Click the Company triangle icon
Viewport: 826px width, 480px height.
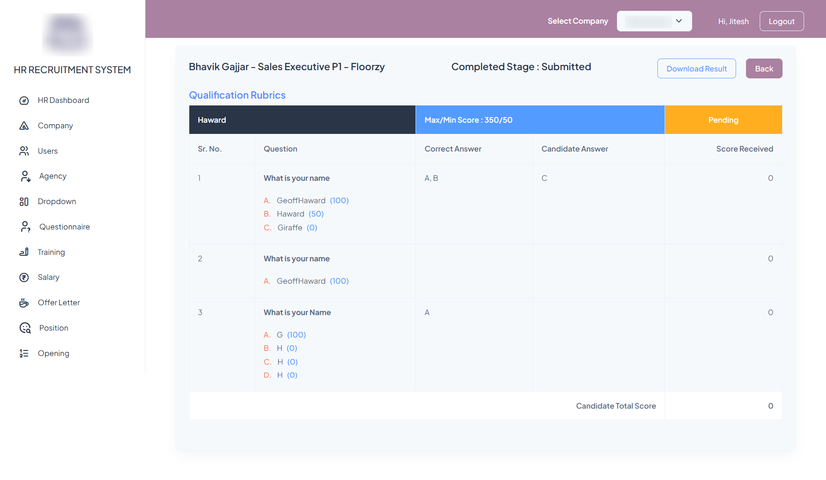tap(24, 126)
